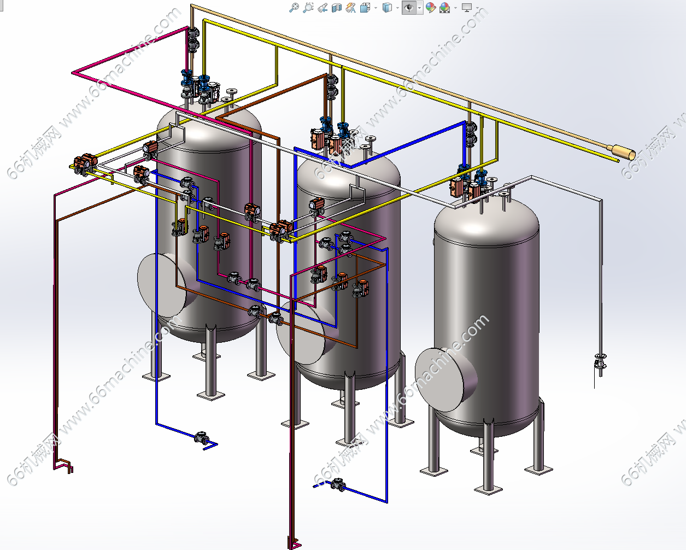
Task: Expand the Apply Scene dropdown arrow
Action: (x=455, y=8)
